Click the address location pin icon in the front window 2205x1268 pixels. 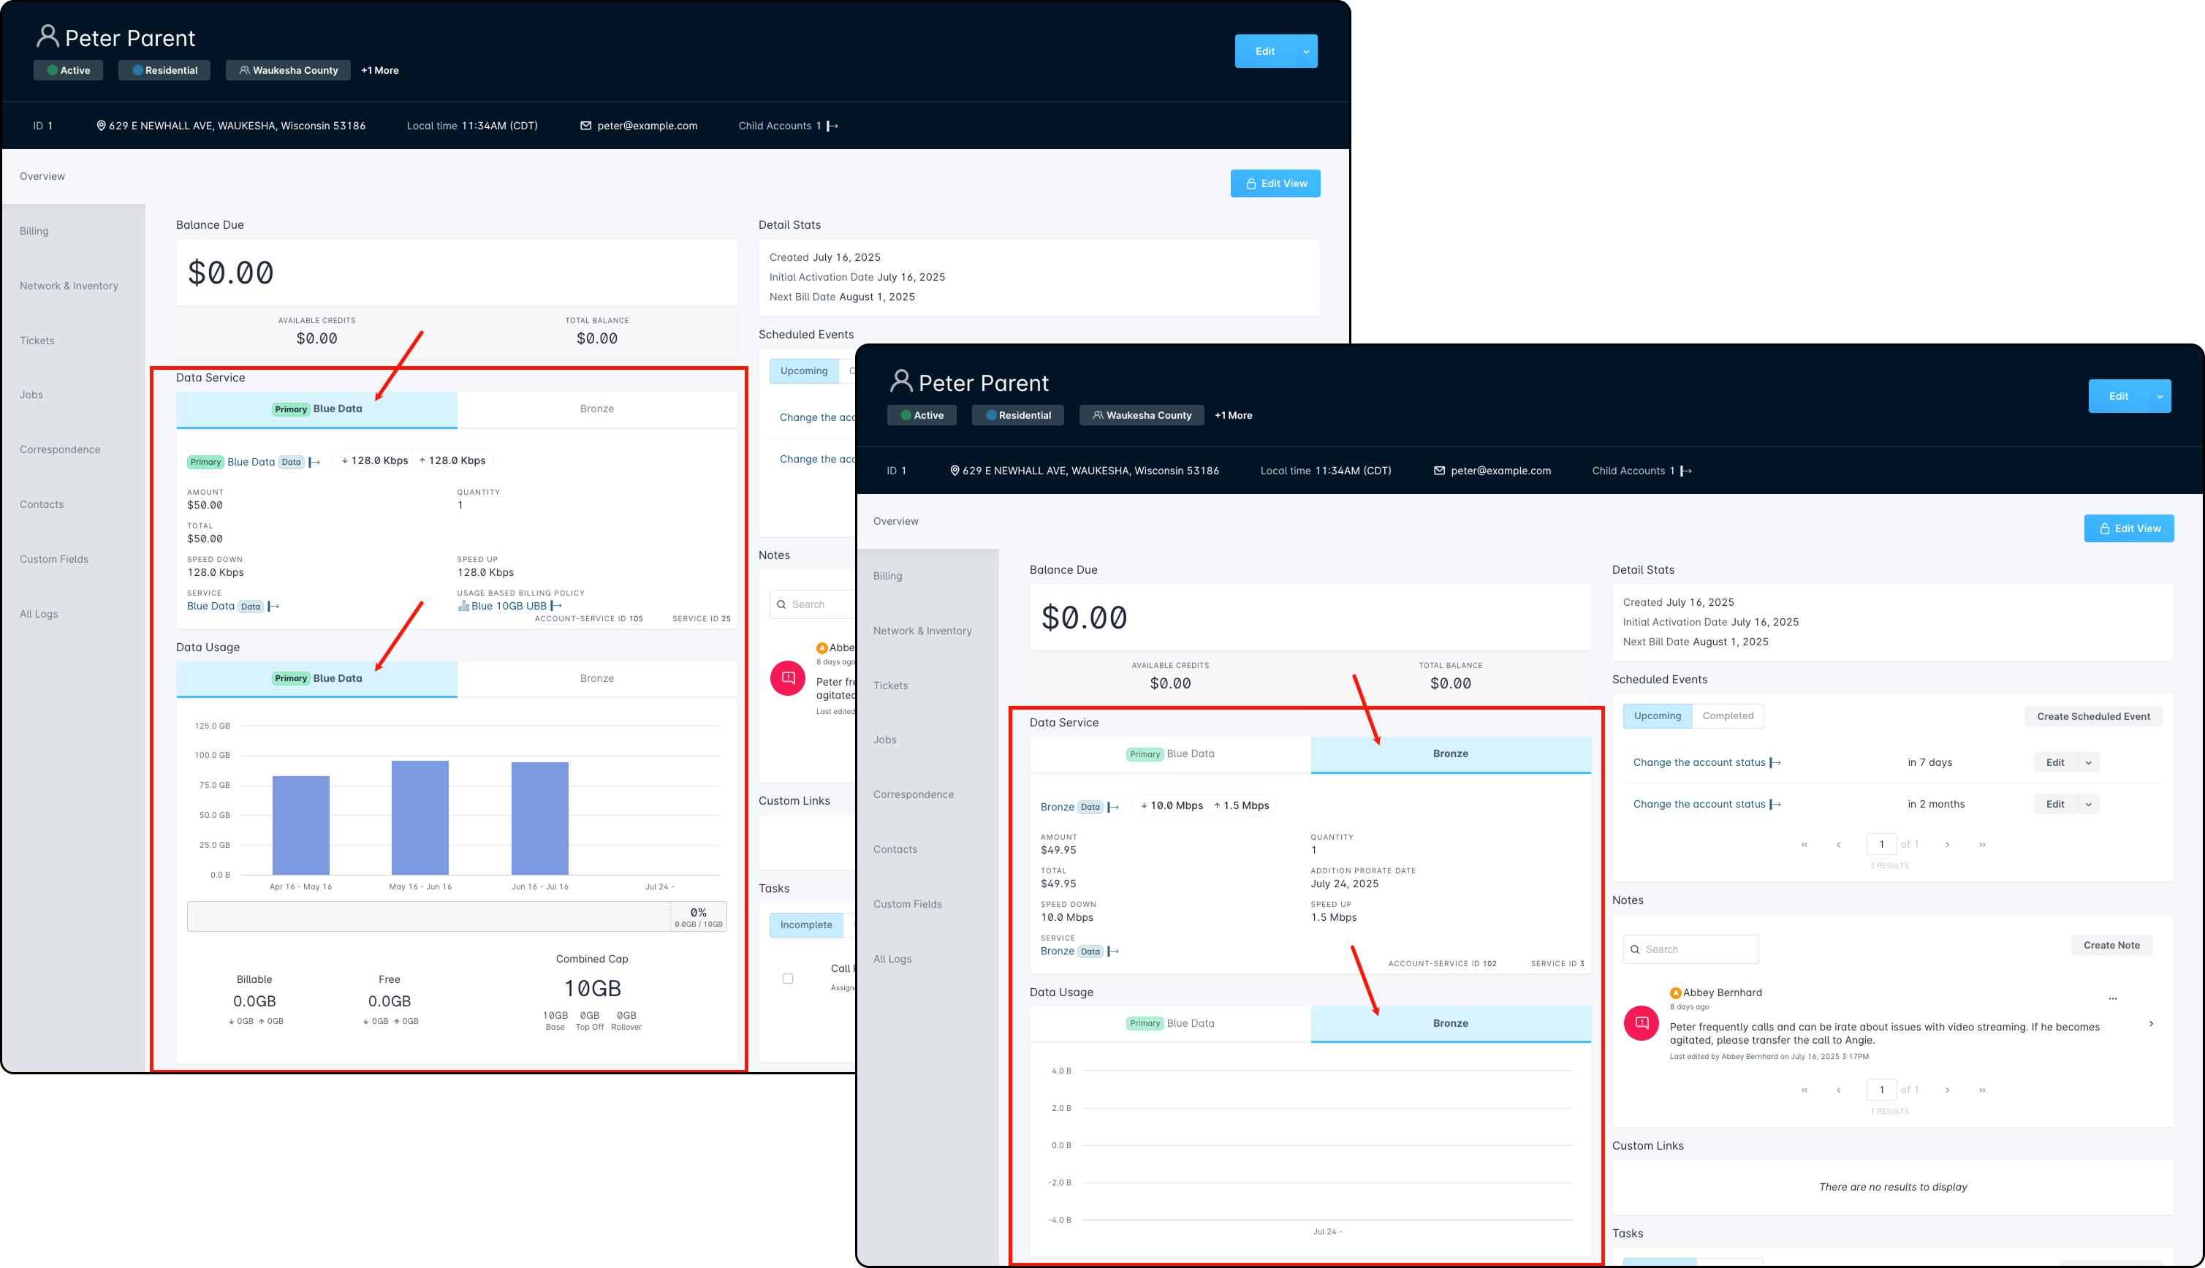tap(955, 470)
